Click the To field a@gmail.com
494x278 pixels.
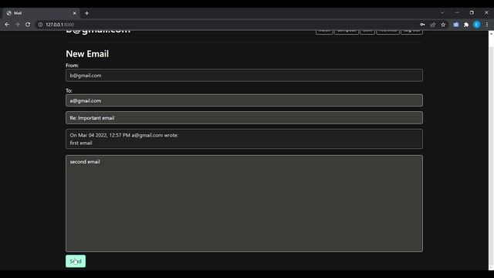point(244,100)
